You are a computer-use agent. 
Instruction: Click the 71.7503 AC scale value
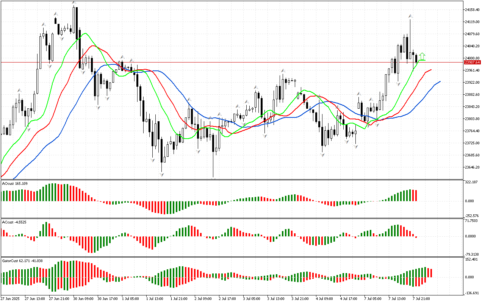472,220
